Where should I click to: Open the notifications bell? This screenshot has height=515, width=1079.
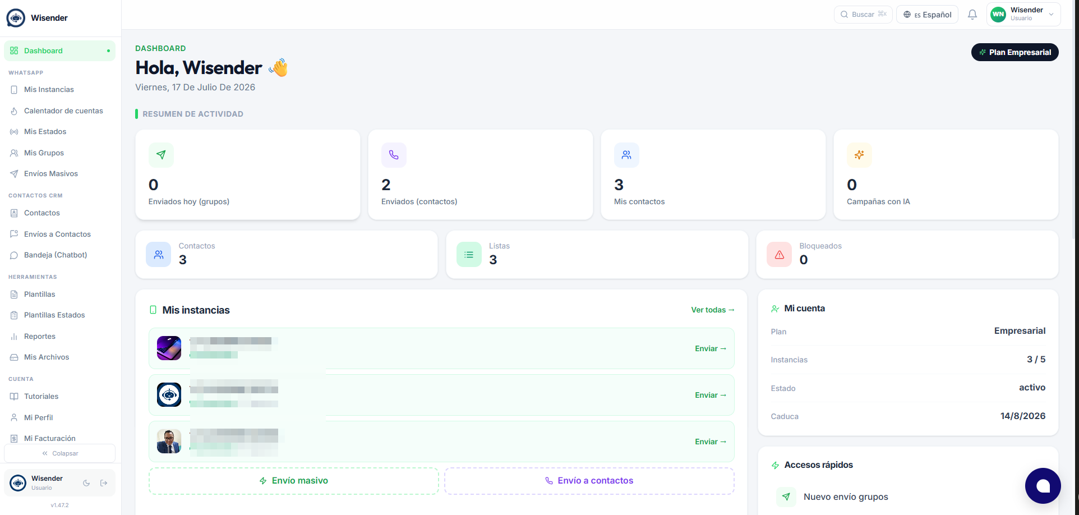pyautogui.click(x=972, y=15)
